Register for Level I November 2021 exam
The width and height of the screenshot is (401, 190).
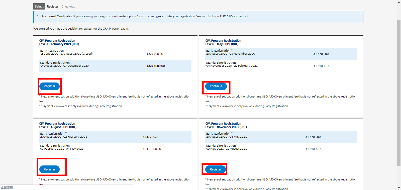coord(216,169)
